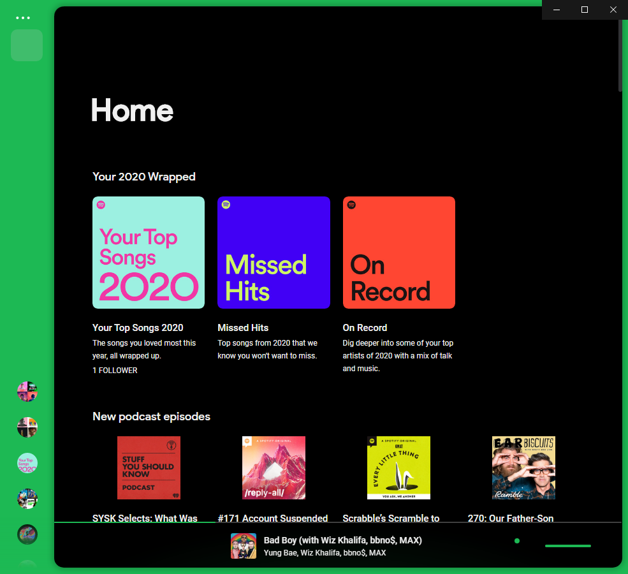Screen dimensions: 628x574
Task: Open the On Record title link
Action: click(365, 327)
